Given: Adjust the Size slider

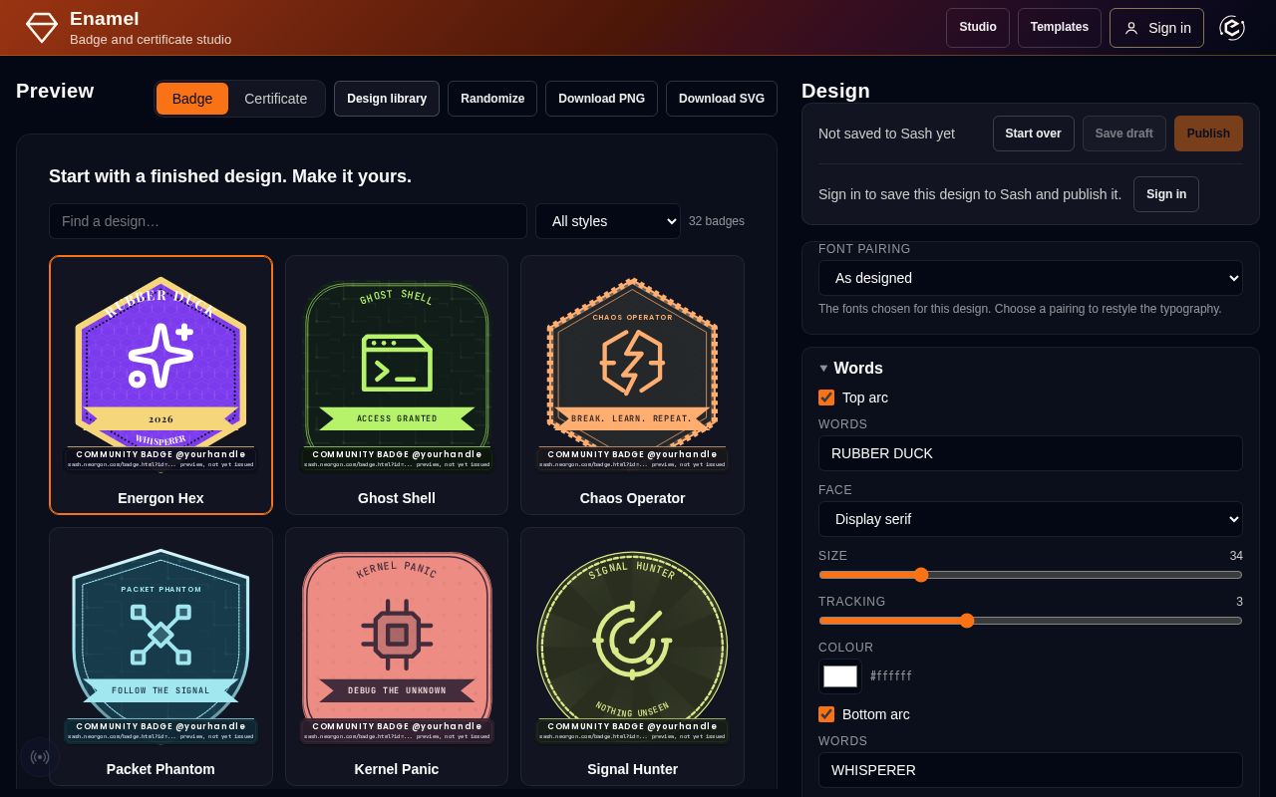Looking at the screenshot, I should click(1031, 575).
